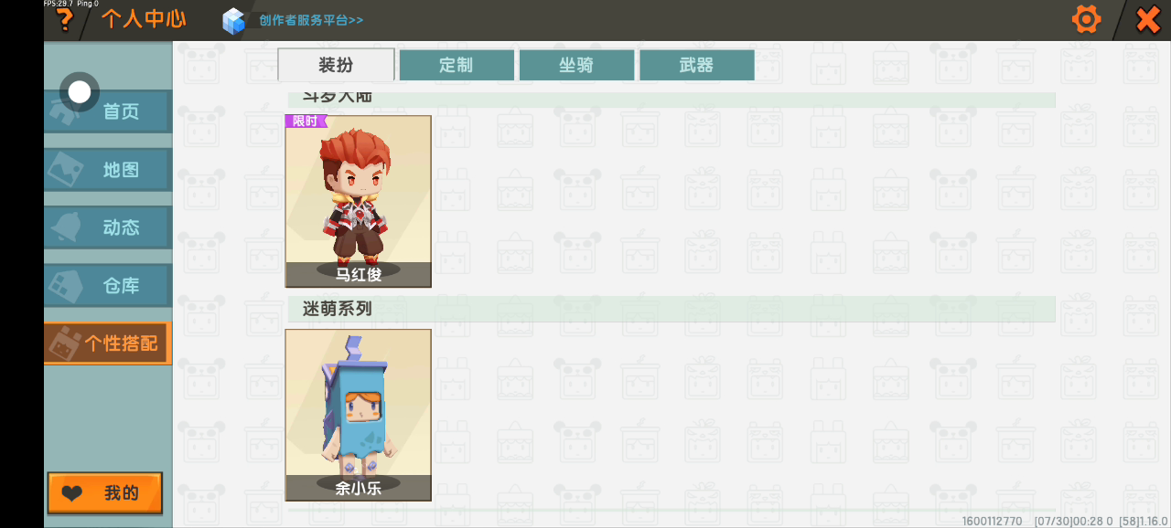Open the 个性搭配 sidebar item
1171x528 pixels.
[x=108, y=343]
